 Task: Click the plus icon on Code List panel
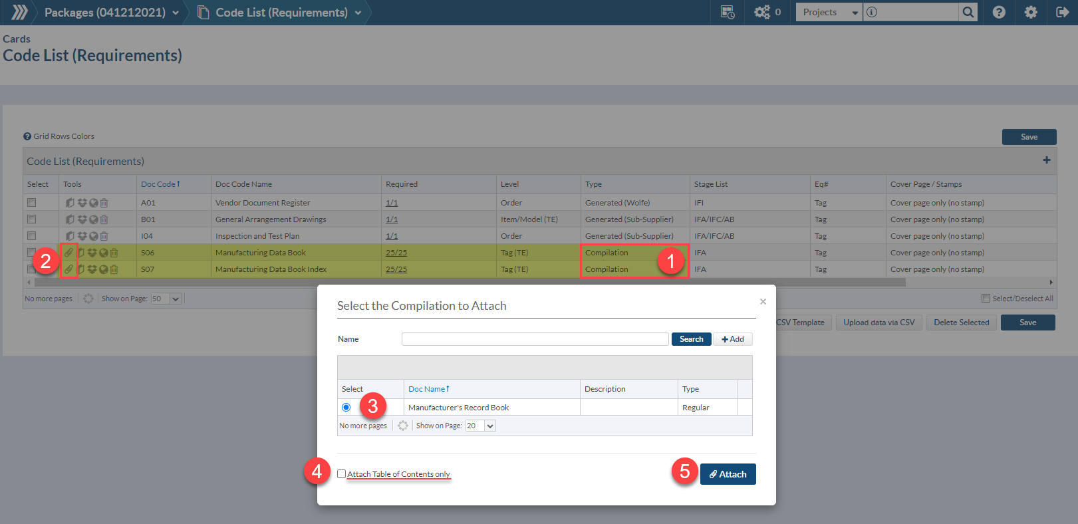pos(1047,160)
